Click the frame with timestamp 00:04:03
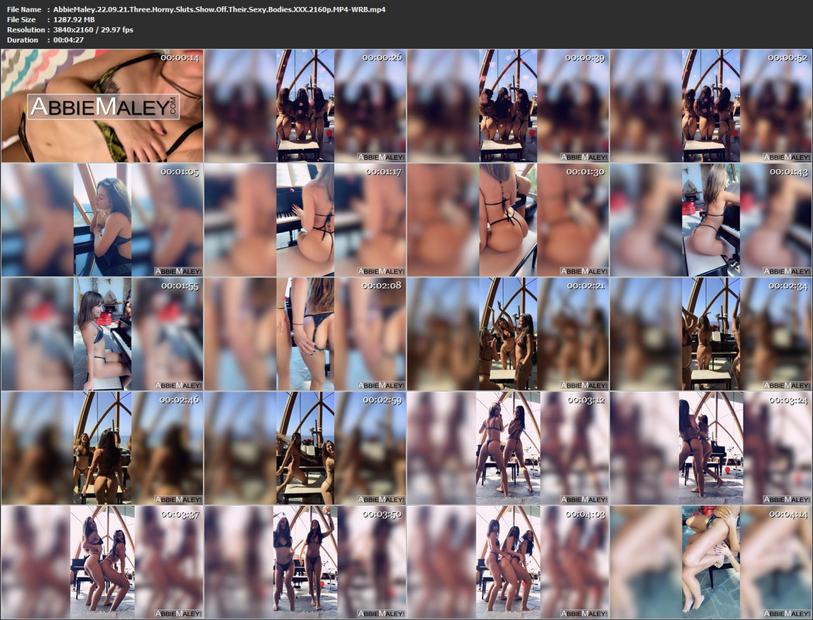This screenshot has height=620, width=813. pos(508,562)
